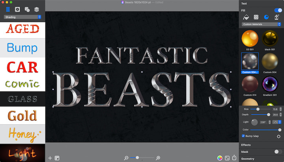Open the settings gear tab in sidebar
Screen dimensions: 284x162
pyautogui.click(x=17, y=9)
